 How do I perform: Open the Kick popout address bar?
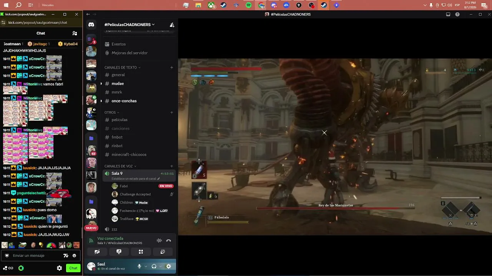pyautogui.click(x=38, y=23)
